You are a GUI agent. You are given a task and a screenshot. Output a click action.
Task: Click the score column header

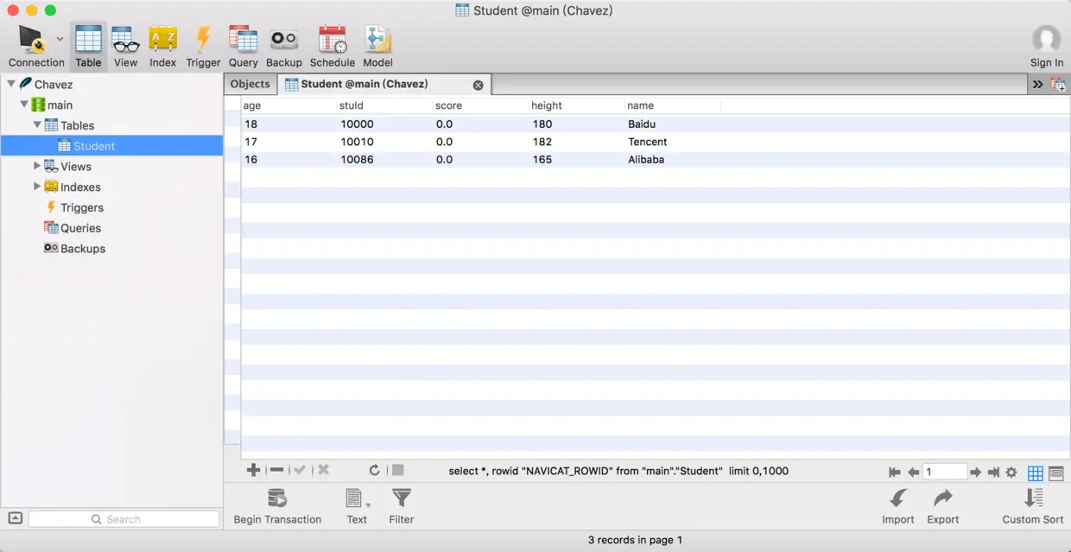pyautogui.click(x=480, y=105)
